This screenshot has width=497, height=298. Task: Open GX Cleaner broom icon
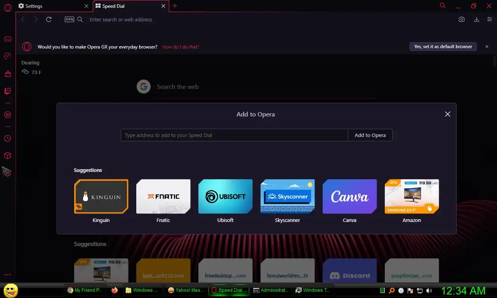(x=7, y=74)
